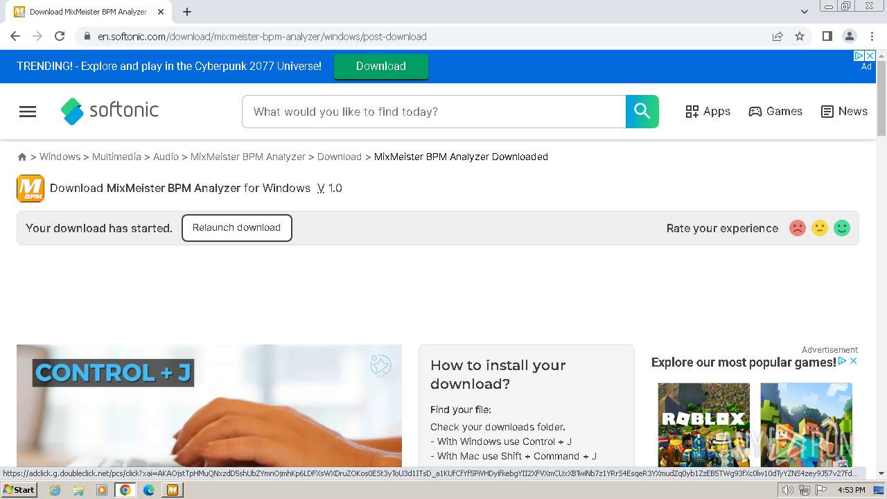Close the top banner ad
The width and height of the screenshot is (887, 499).
pyautogui.click(x=870, y=55)
